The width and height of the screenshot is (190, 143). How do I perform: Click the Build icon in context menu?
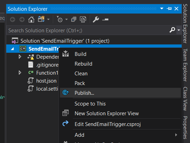66,53
